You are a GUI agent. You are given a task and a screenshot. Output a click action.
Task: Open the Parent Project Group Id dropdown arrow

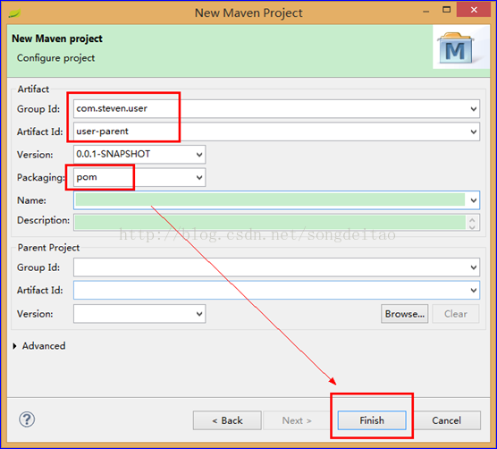[x=474, y=267]
